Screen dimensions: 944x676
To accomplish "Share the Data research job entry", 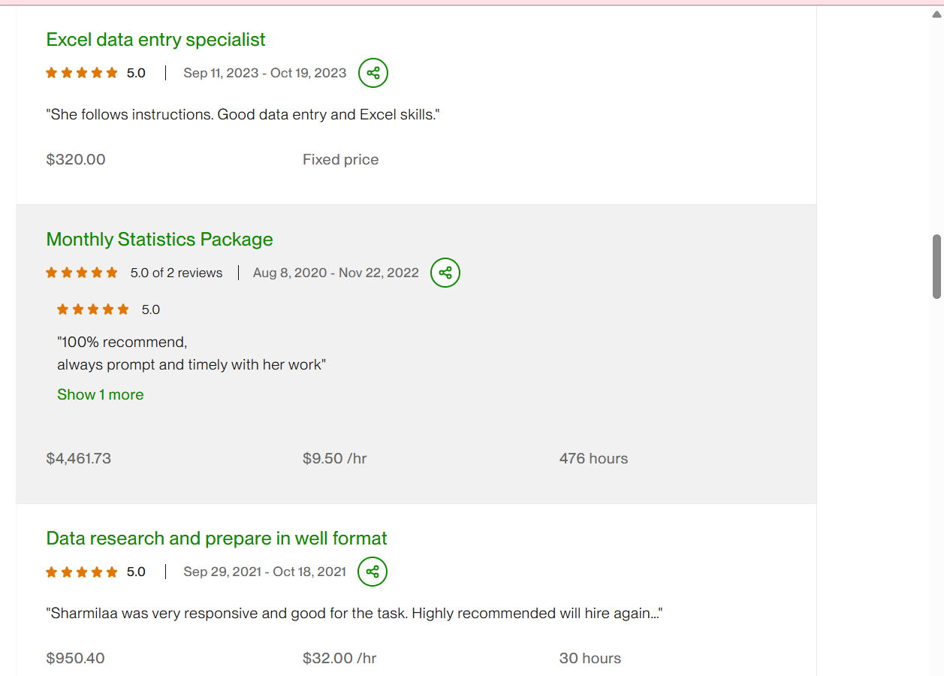I will (372, 572).
